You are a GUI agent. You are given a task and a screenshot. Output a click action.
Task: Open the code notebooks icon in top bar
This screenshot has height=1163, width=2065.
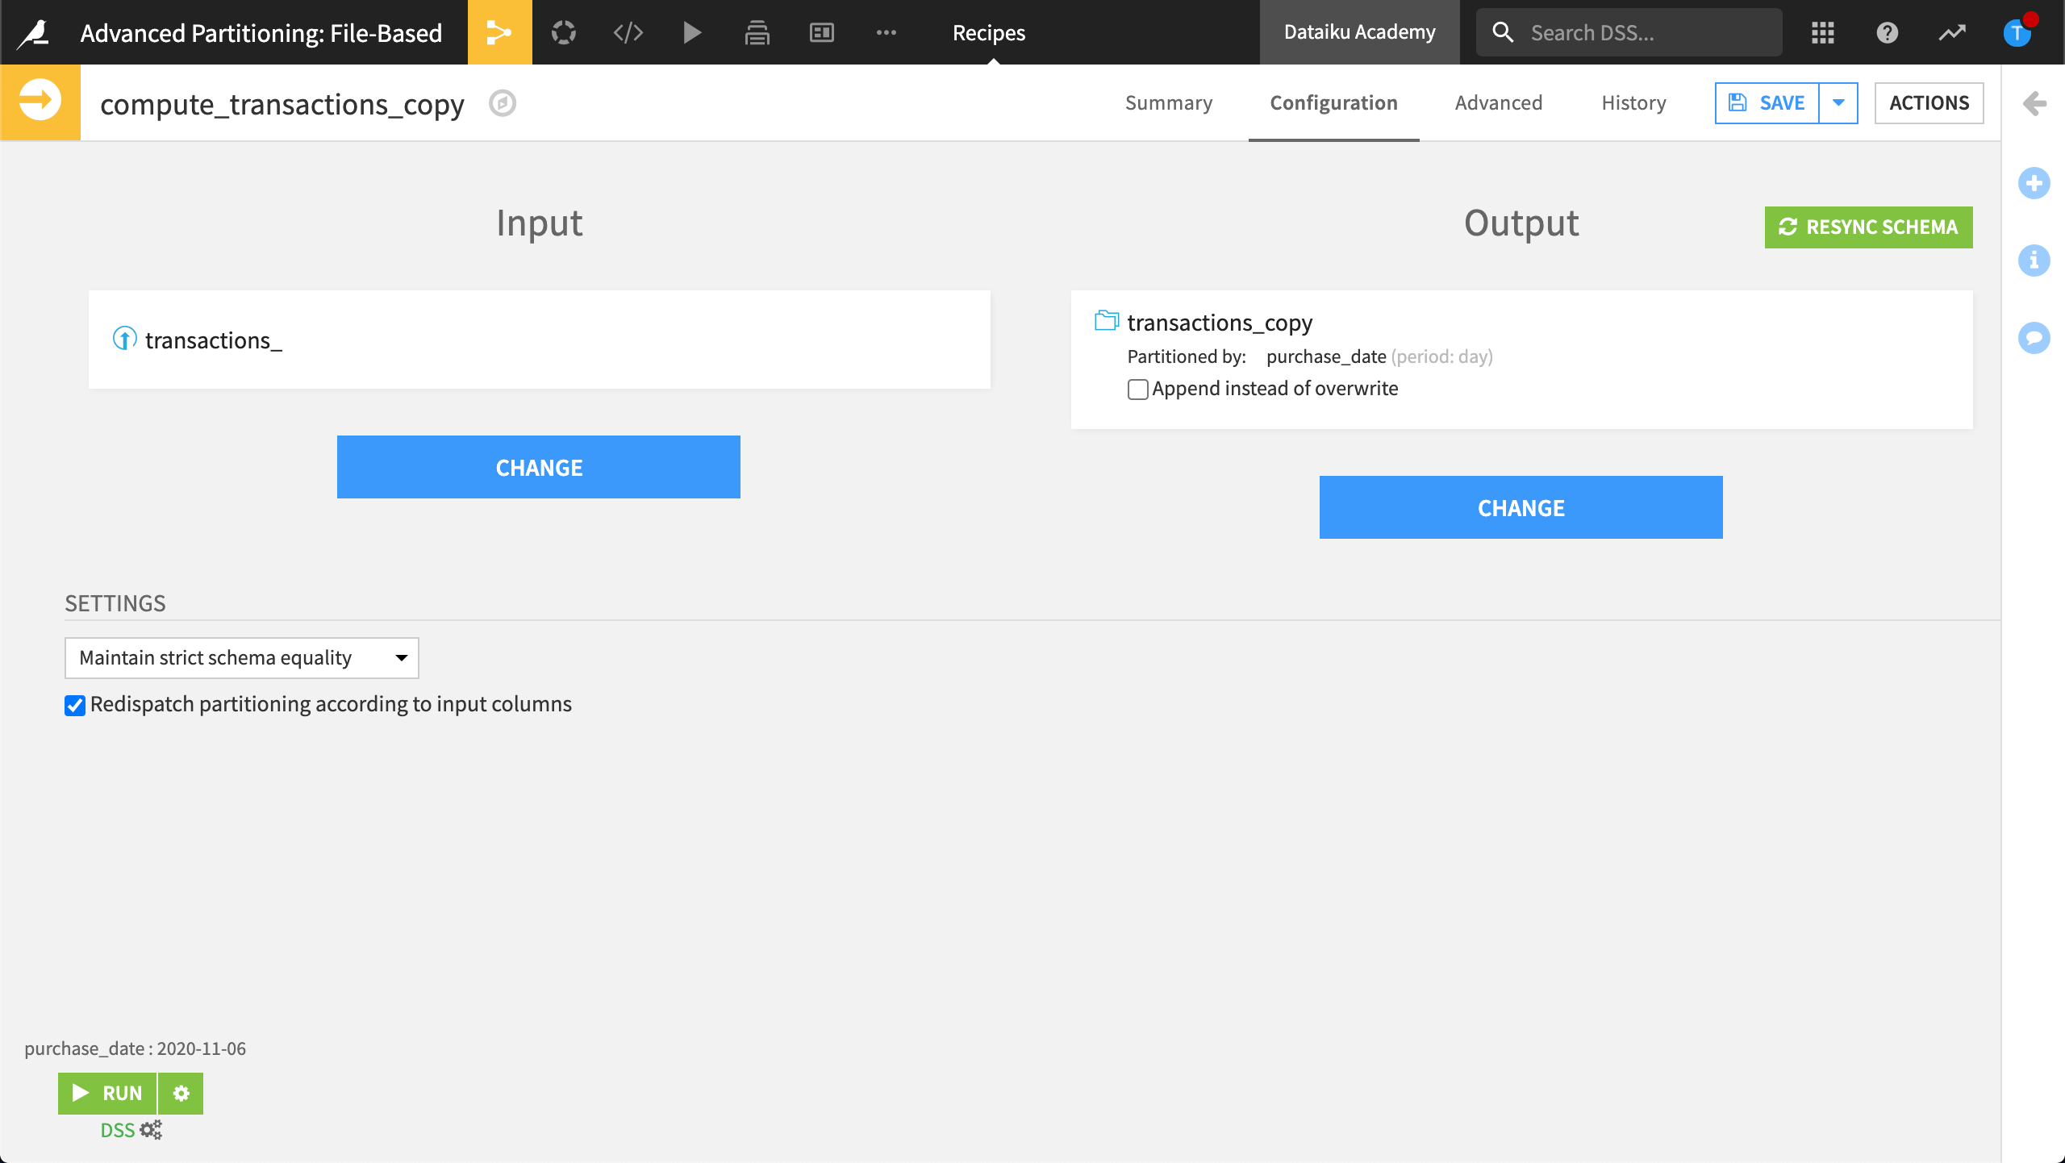(x=628, y=32)
